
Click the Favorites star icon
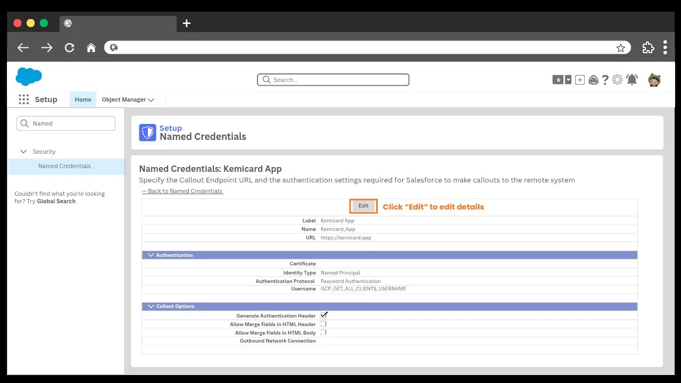coord(558,80)
